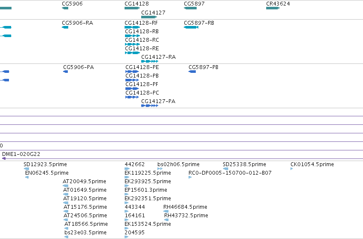Click the CG5897-RB transcript label
Screen dimensions: 363x239
point(199,23)
